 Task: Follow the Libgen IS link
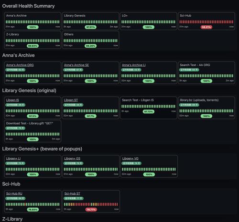(12, 100)
